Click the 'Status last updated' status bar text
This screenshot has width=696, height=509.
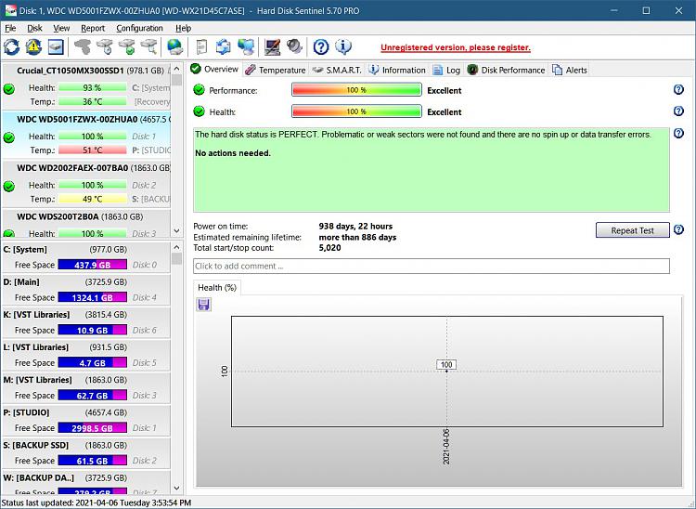click(x=97, y=502)
